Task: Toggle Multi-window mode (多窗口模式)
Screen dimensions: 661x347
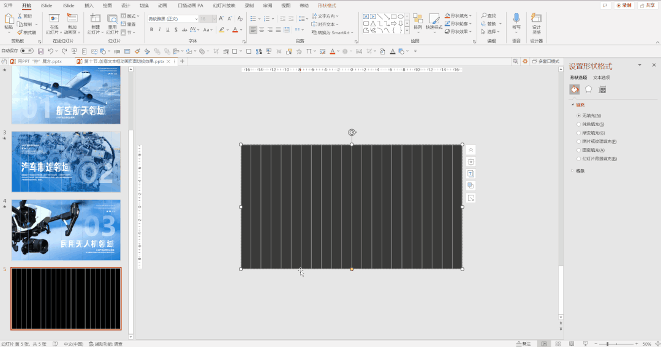Action: tap(545, 61)
